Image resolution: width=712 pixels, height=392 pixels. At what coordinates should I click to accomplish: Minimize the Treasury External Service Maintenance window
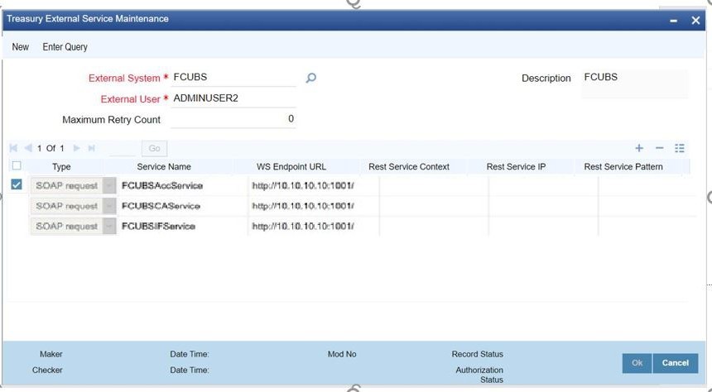point(674,21)
